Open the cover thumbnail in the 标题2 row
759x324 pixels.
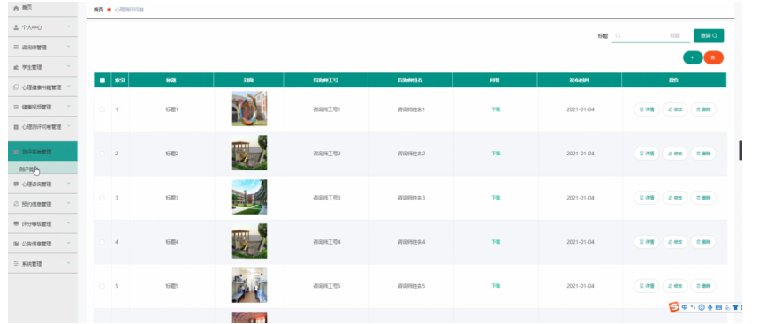(x=249, y=153)
